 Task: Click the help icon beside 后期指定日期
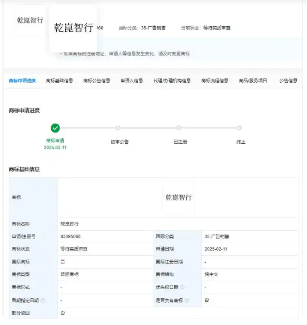click(43, 300)
